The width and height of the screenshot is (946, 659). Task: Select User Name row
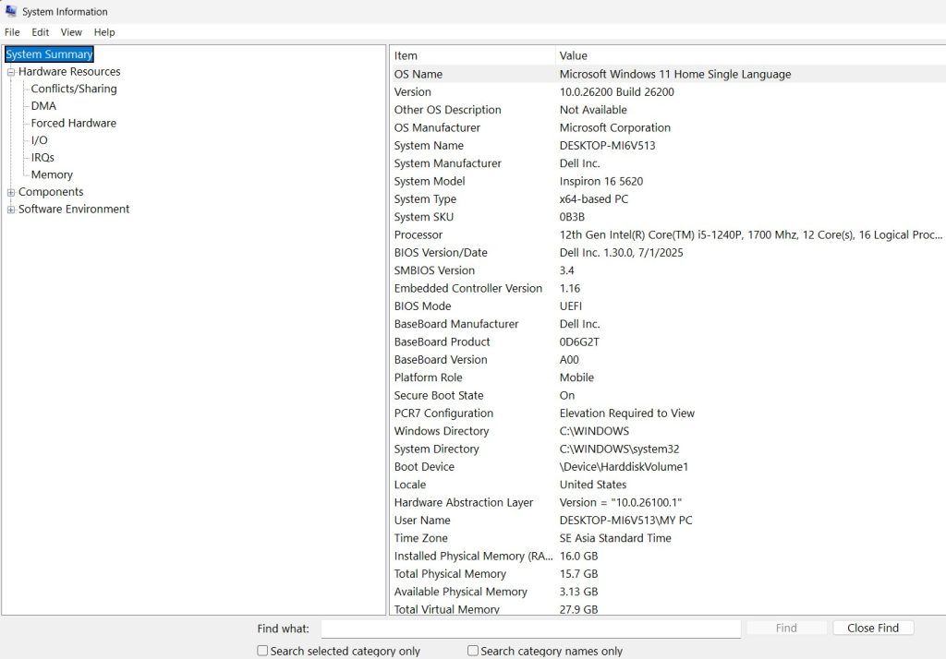tap(668, 521)
